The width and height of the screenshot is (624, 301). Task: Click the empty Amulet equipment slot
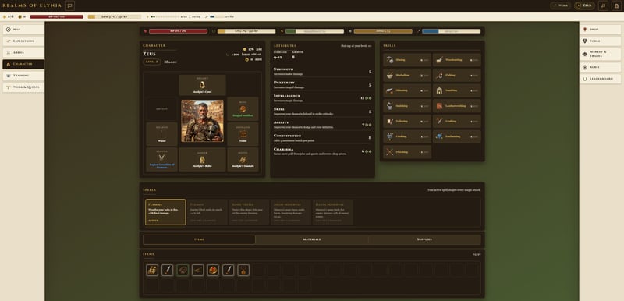[x=161, y=109]
